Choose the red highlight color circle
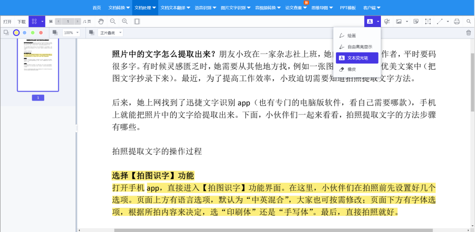 tap(41, 33)
